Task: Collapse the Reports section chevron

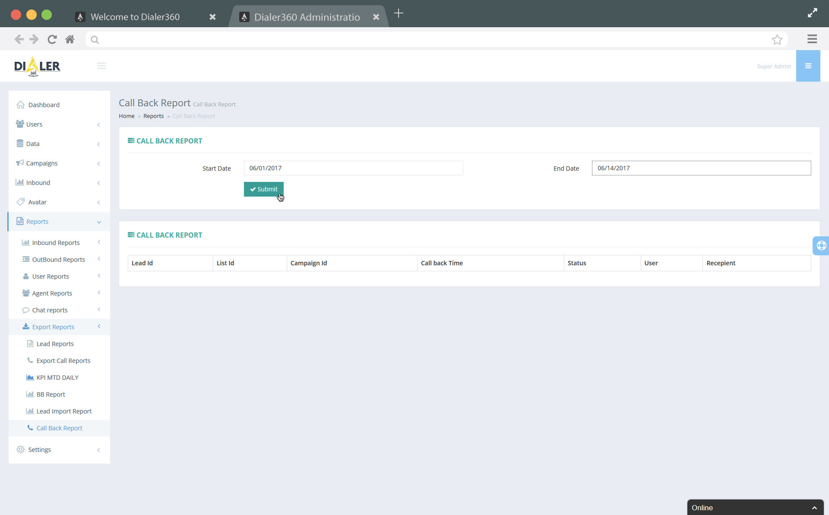Action: click(x=99, y=222)
